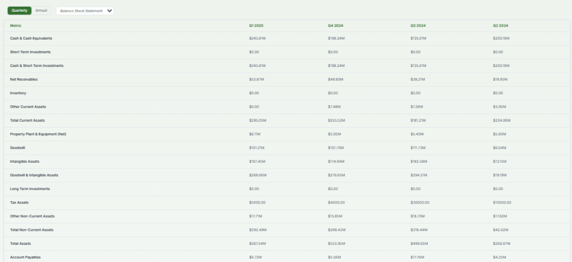
Task: Click the Q1 2025 column header
Action: pyautogui.click(x=256, y=26)
